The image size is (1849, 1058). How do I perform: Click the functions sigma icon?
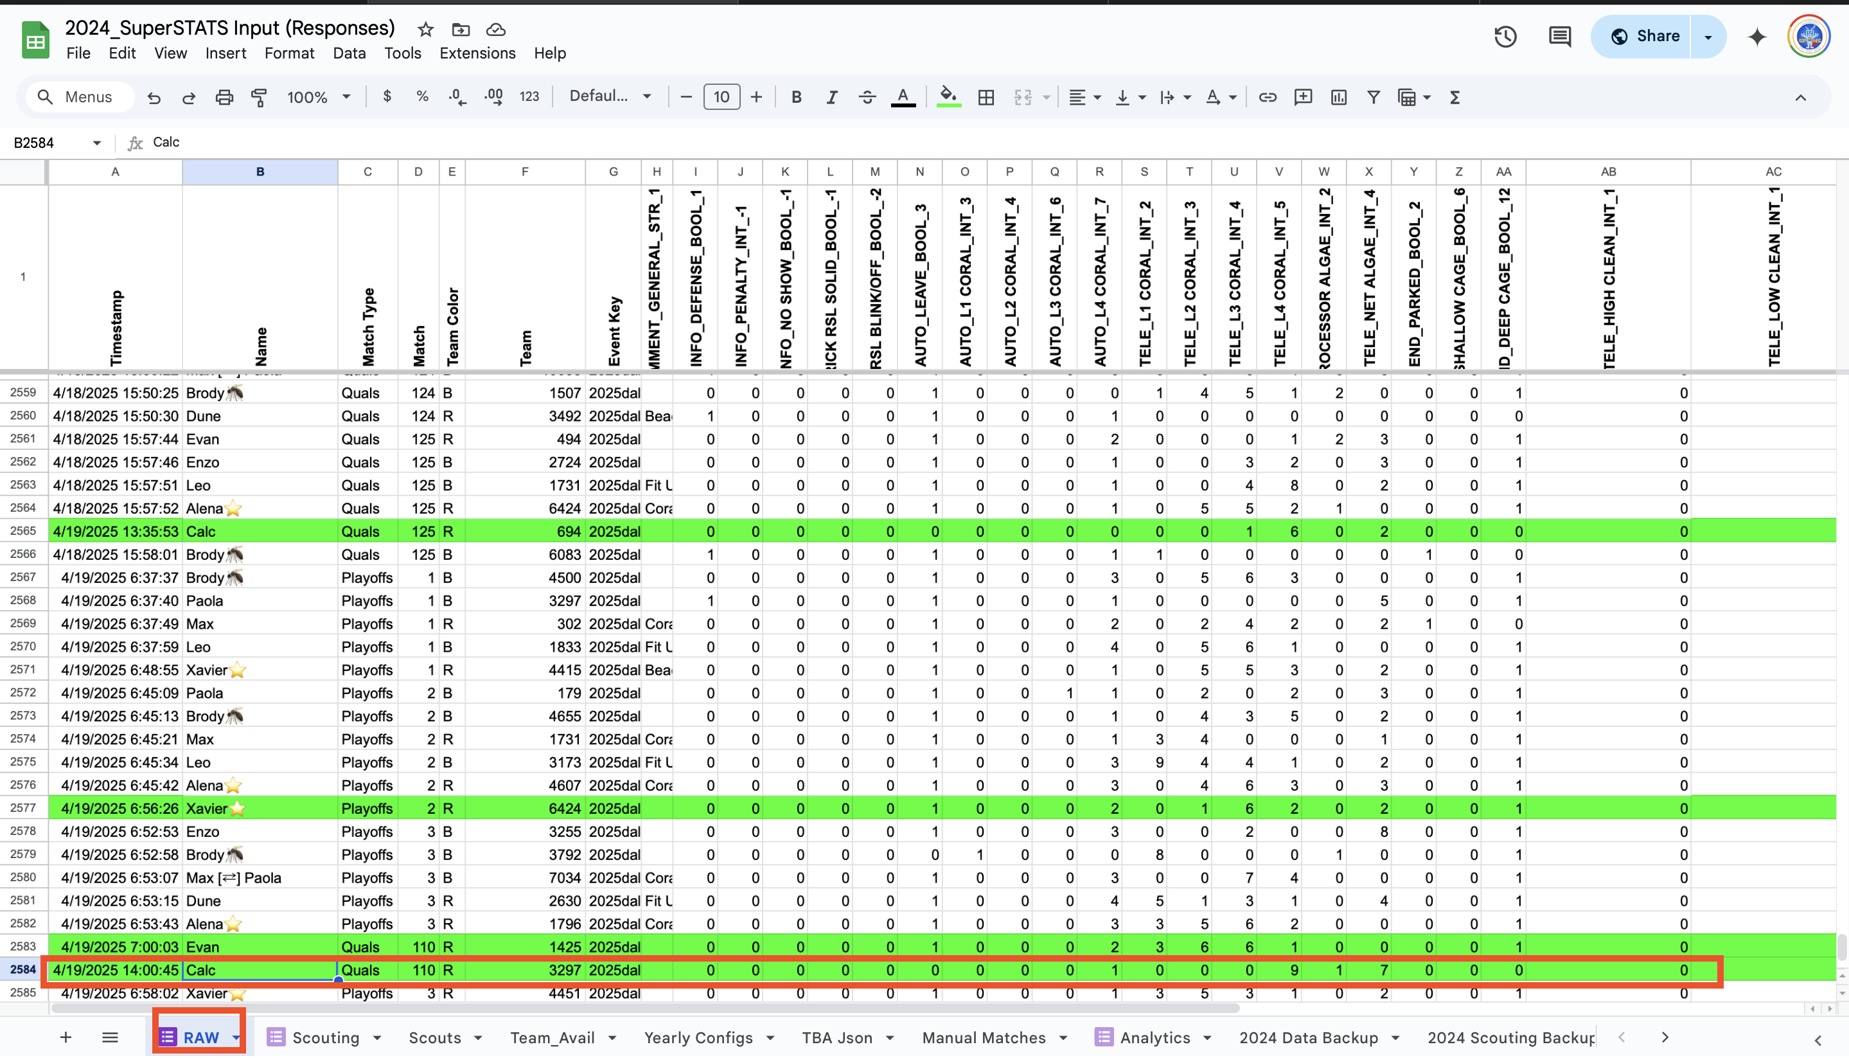pos(1455,97)
